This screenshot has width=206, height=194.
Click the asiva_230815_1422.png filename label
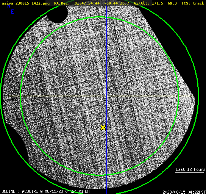(26, 3)
